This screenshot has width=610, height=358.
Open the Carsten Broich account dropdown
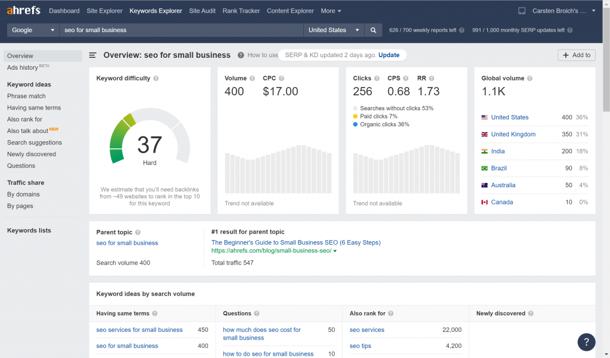[x=564, y=11]
